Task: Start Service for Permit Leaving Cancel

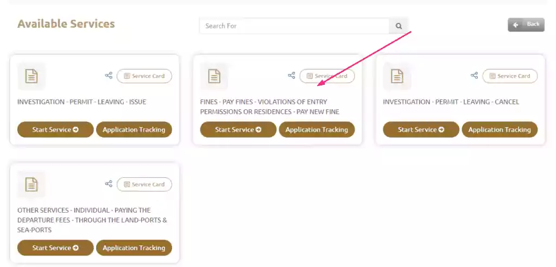Action: click(421, 129)
